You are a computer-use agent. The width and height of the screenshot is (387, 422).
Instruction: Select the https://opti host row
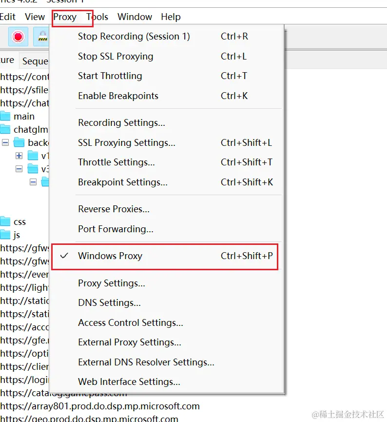[x=24, y=354]
